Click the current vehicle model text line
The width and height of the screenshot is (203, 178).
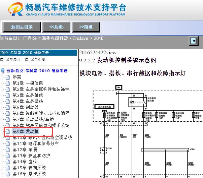(52, 39)
